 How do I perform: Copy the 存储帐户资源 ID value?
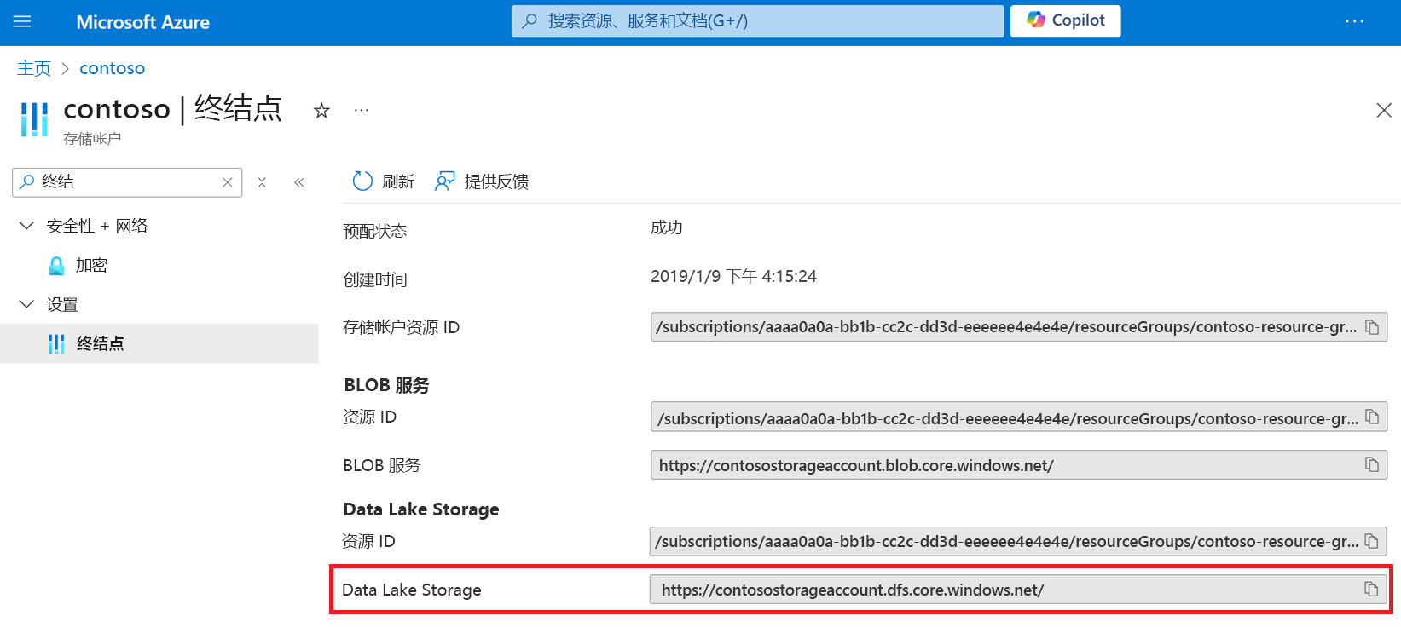1373,326
